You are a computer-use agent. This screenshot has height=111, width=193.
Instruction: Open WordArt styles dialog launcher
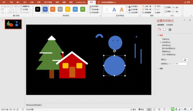[x=140, y=16]
